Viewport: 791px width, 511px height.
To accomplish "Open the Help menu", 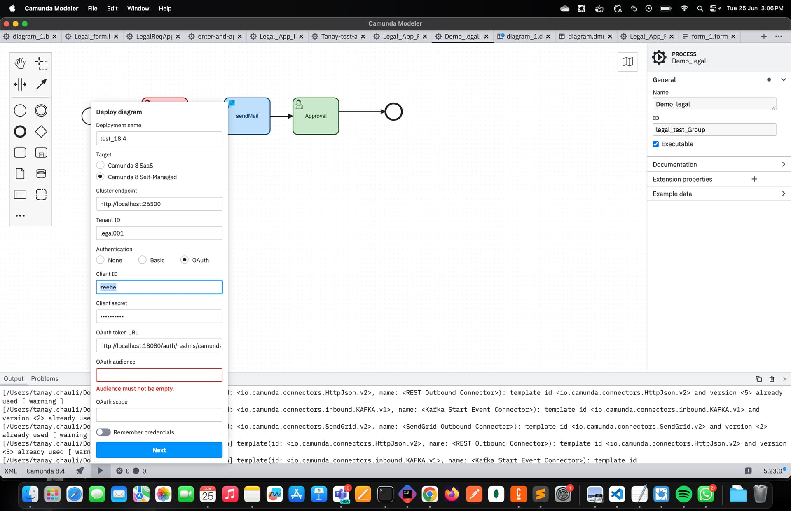I will pyautogui.click(x=165, y=8).
